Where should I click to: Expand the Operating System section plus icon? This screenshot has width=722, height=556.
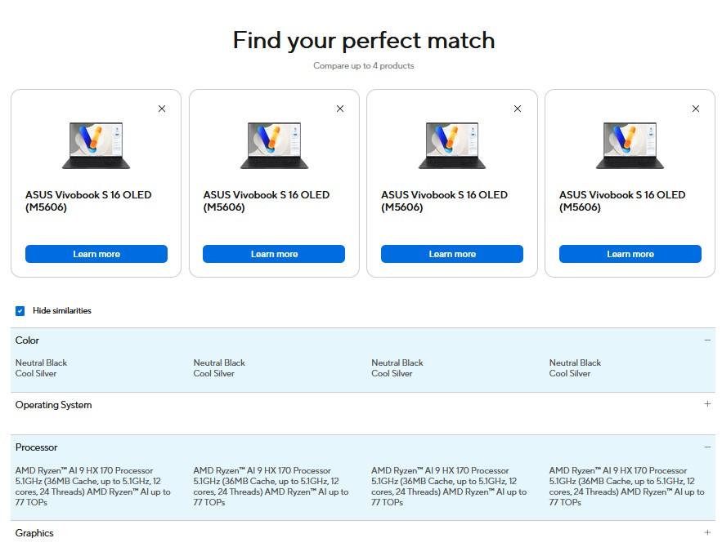tap(707, 404)
